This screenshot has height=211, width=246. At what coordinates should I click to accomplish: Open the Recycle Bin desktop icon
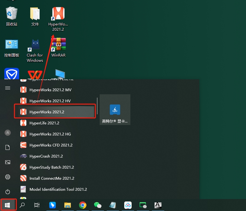(12, 16)
